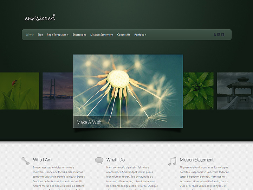The width and height of the screenshot is (253, 190).
Task: Click the speech bubble icon beside What I Do
Action: tap(99, 160)
